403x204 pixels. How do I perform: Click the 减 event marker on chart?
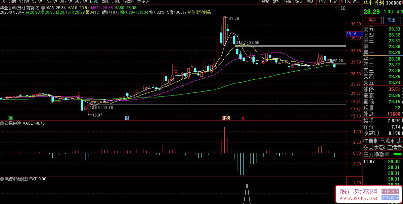pos(10,118)
